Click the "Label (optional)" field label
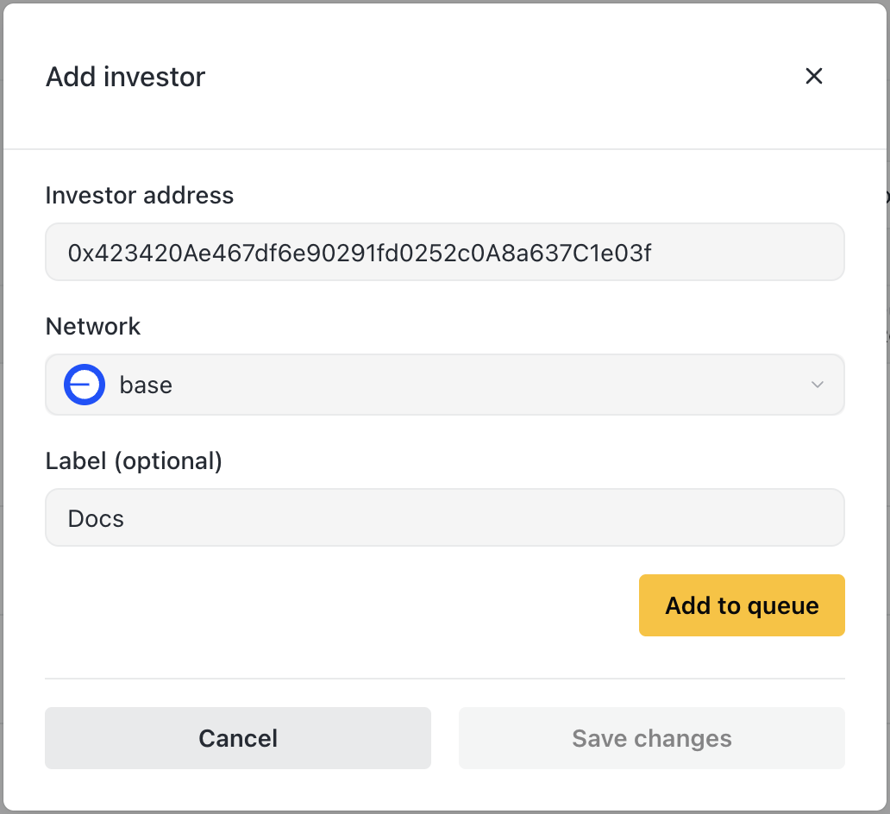890x814 pixels. 134,461
